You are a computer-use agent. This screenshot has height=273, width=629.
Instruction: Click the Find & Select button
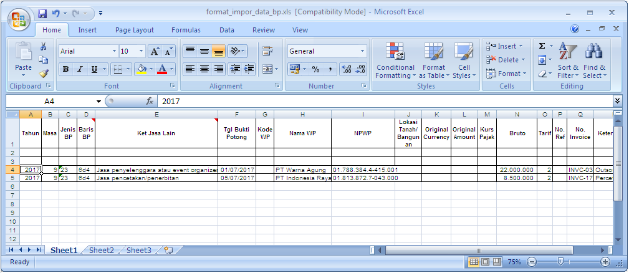[595, 60]
